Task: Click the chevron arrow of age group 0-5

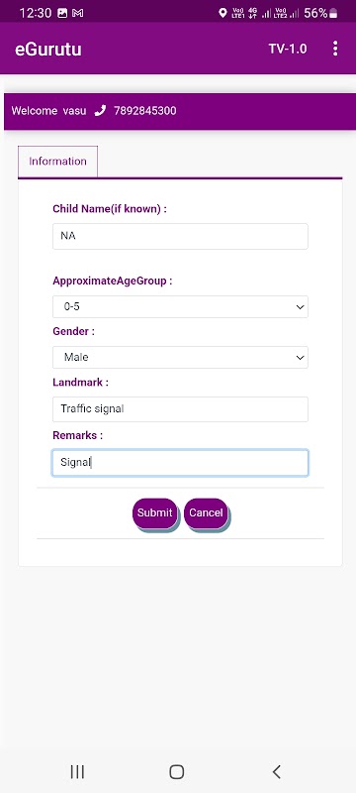Action: point(300,307)
